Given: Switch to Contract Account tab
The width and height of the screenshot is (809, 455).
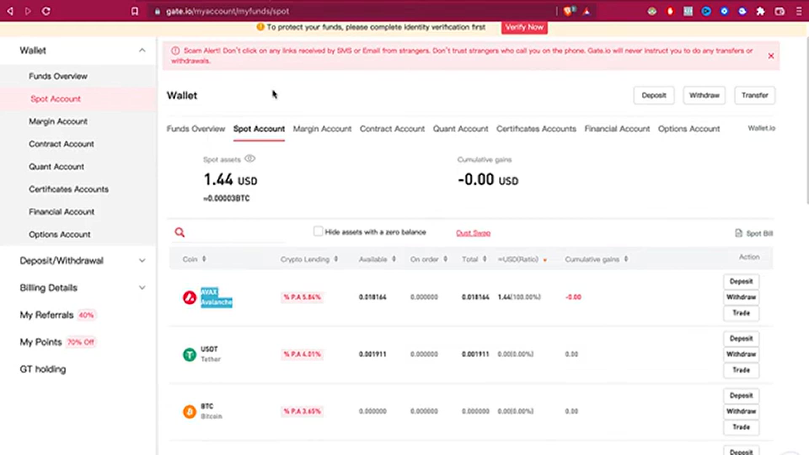Looking at the screenshot, I should (x=392, y=129).
